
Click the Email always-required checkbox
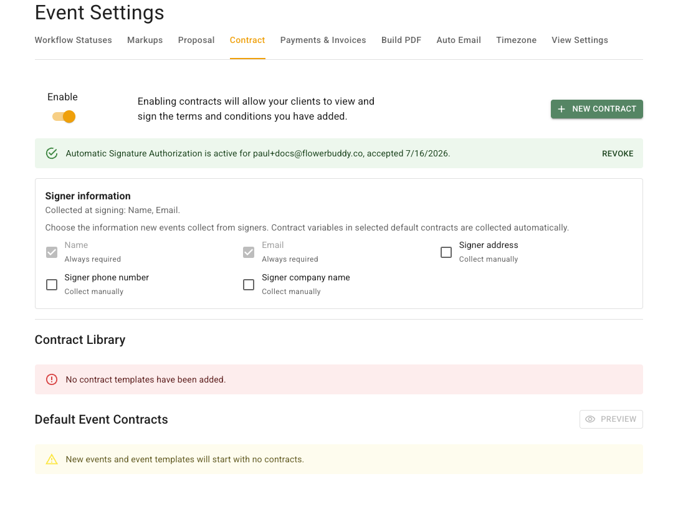point(249,252)
